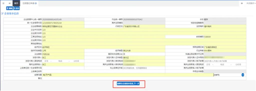256x91 pixels.
Task: Click the grey 快递业务经营许可证号 field
Action: point(225,54)
